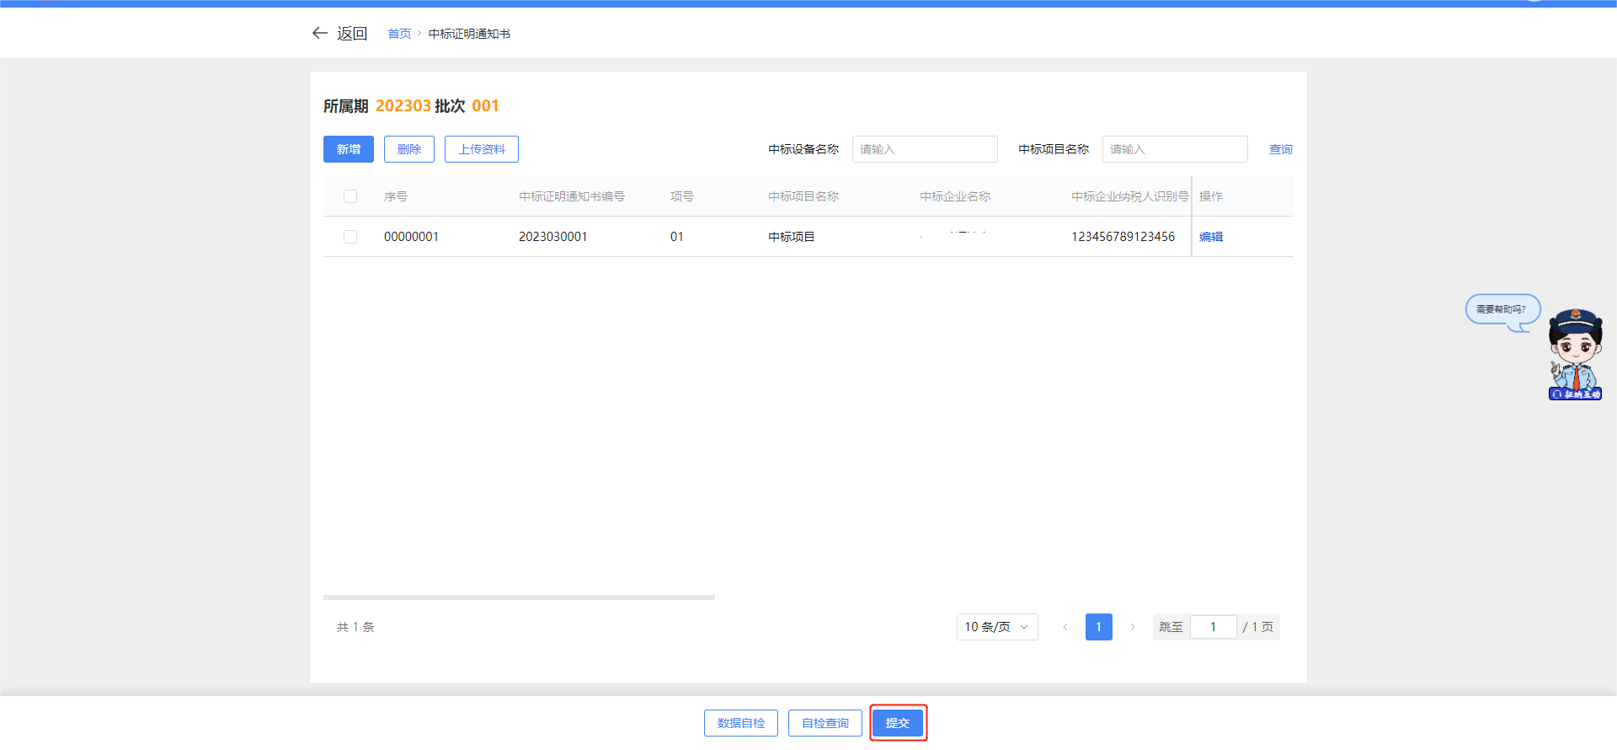Navigate to 首页 breadcrumb link
1617x750 pixels.
click(x=399, y=34)
